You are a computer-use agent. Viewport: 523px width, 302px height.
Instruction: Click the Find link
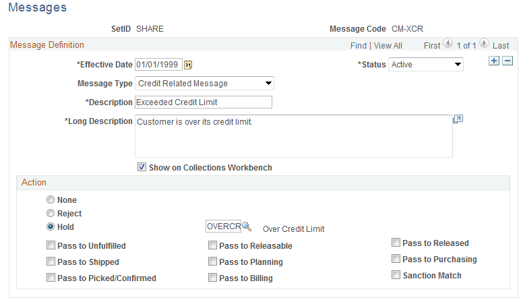(x=359, y=46)
